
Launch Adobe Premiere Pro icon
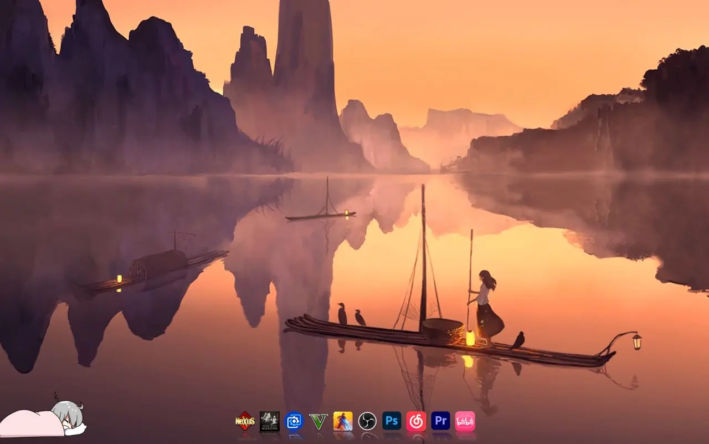(441, 421)
